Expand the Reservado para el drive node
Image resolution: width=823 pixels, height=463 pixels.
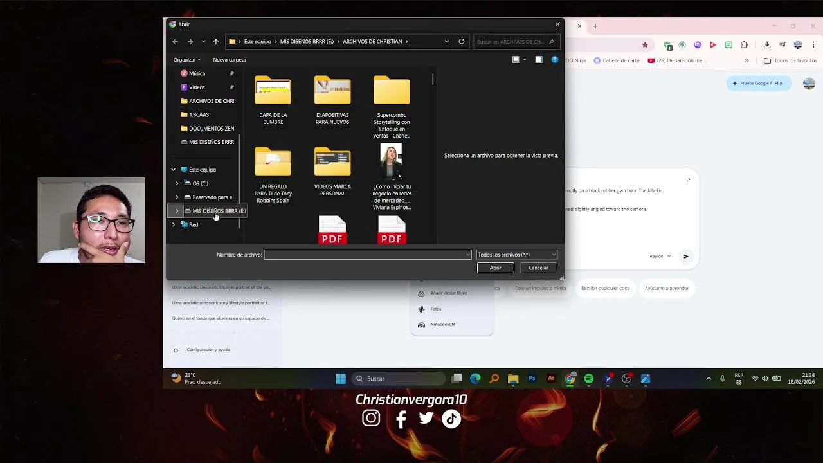[x=177, y=197]
